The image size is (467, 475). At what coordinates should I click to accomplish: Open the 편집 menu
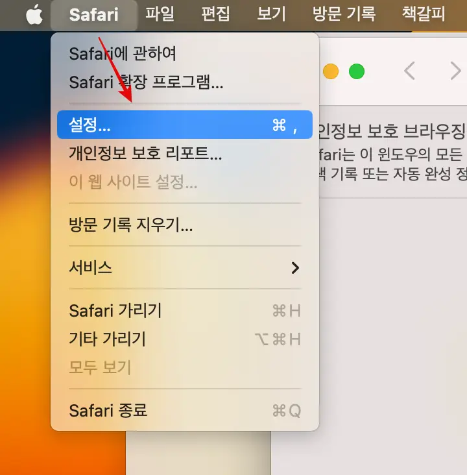215,14
